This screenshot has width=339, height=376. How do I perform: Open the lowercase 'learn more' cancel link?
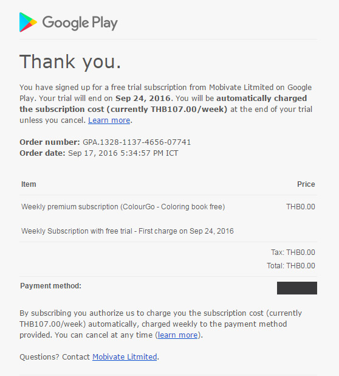(x=178, y=335)
